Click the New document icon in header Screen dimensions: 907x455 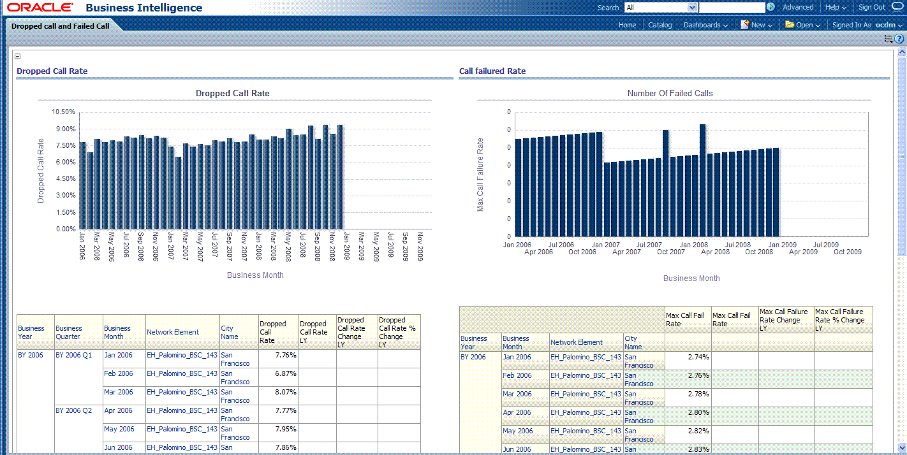[x=745, y=25]
